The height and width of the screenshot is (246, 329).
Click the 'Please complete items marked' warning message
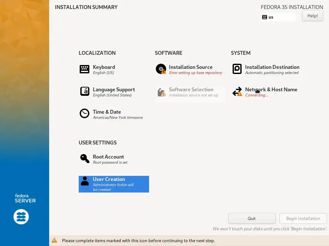click(138, 241)
